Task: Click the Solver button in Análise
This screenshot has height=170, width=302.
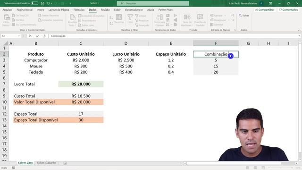Action: click(244, 16)
